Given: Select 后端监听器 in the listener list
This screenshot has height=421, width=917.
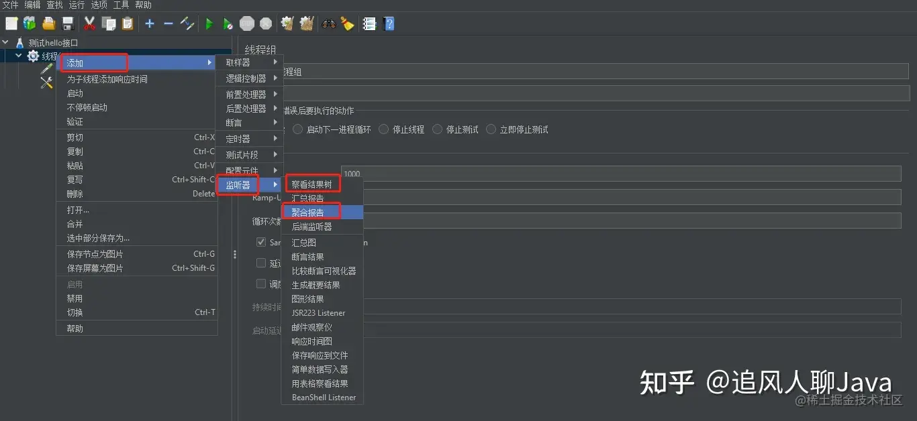Looking at the screenshot, I should (x=322, y=227).
